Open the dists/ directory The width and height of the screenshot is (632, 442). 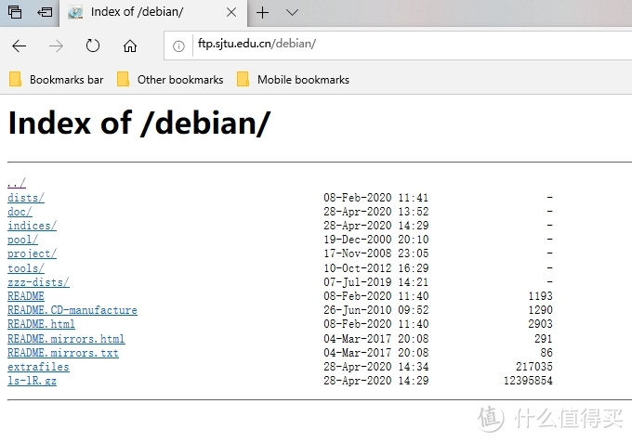point(26,197)
